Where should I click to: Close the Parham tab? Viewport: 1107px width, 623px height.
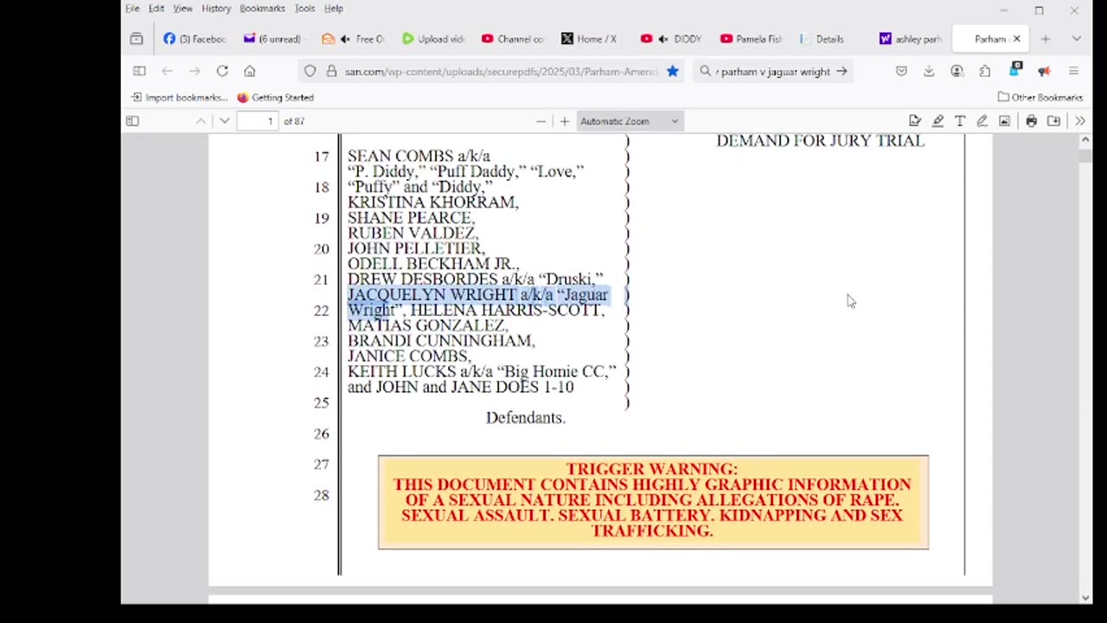click(x=1017, y=39)
